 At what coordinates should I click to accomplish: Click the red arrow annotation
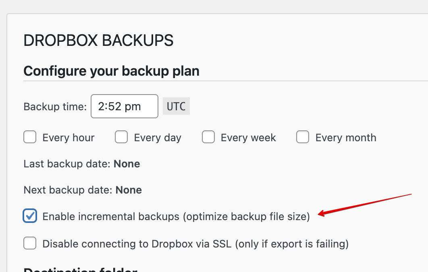(x=365, y=204)
